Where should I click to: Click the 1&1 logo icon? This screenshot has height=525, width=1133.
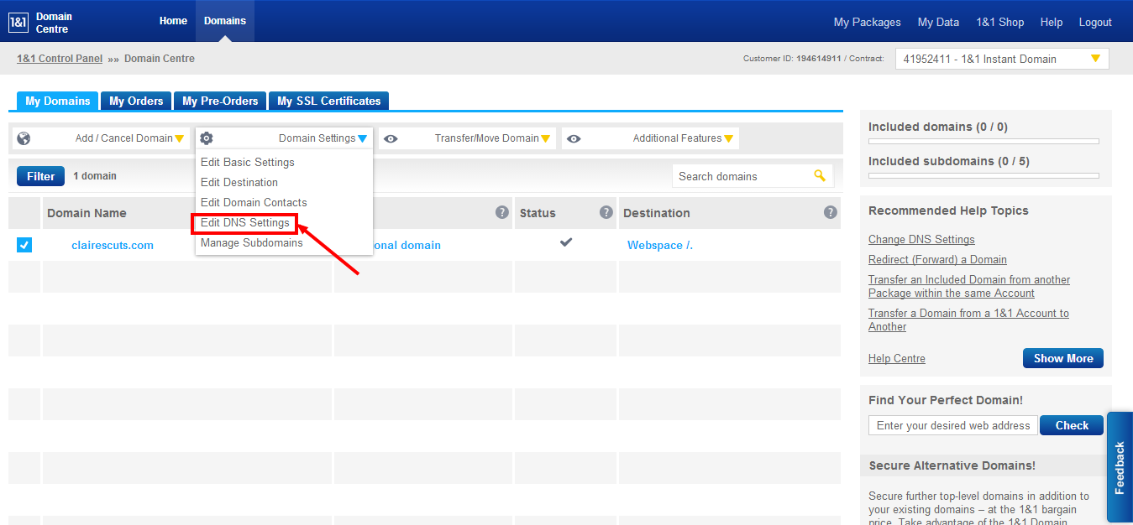tap(18, 23)
